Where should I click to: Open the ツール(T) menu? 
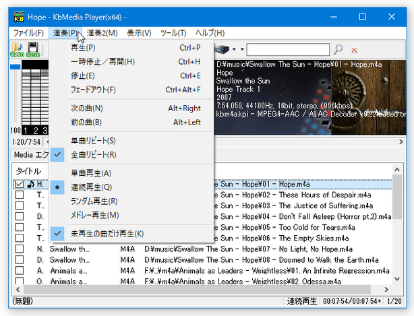pos(173,33)
